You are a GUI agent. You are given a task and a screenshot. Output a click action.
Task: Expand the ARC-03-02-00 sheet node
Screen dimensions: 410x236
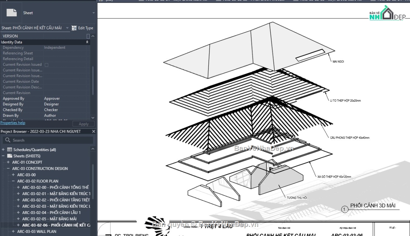coord(18,188)
